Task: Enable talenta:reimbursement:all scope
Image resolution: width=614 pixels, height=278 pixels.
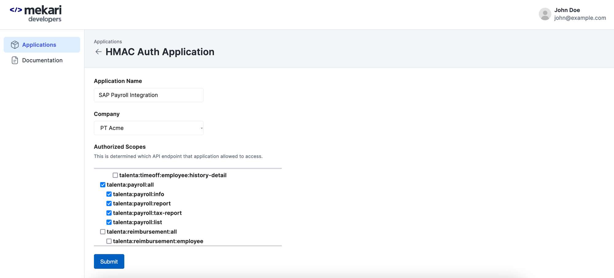Action: pos(103,232)
